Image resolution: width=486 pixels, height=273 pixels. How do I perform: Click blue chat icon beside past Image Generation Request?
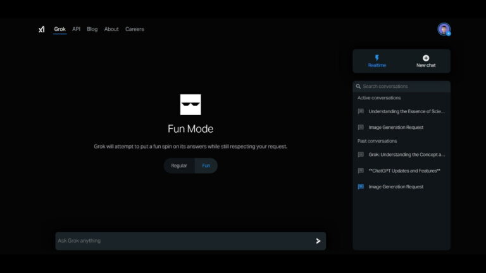coord(361,186)
